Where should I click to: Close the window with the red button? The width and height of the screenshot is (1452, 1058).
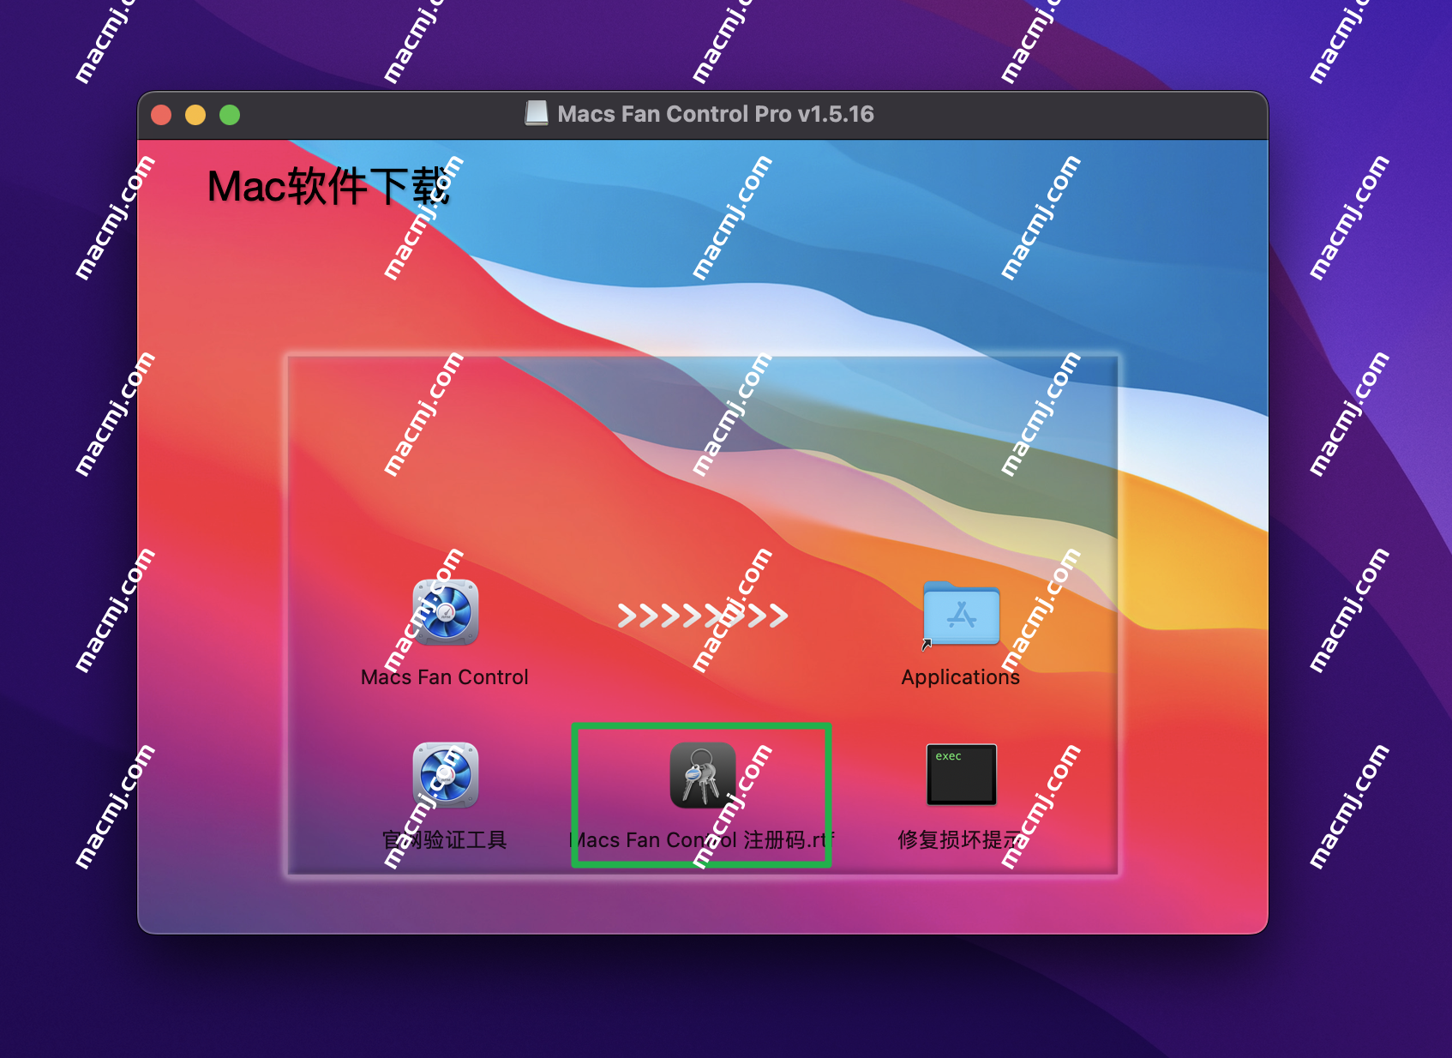(x=161, y=115)
